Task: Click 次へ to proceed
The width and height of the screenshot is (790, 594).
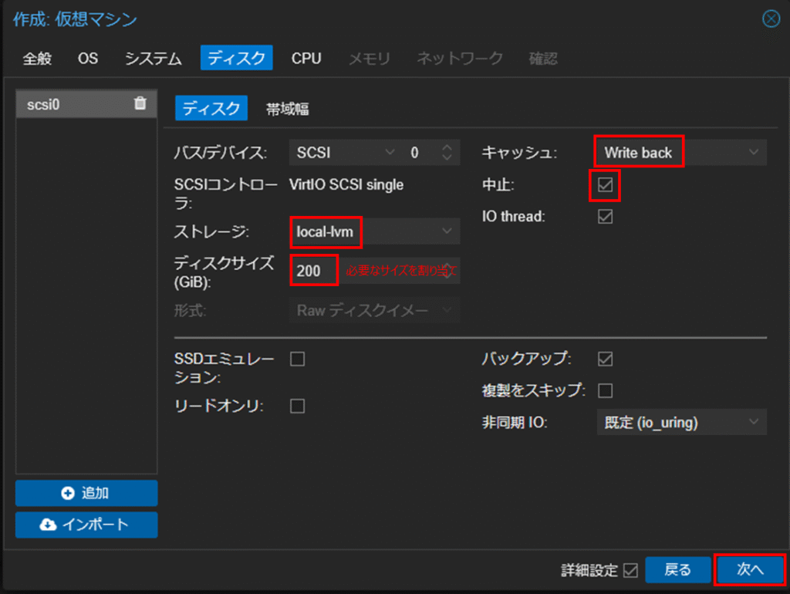Action: [x=749, y=570]
